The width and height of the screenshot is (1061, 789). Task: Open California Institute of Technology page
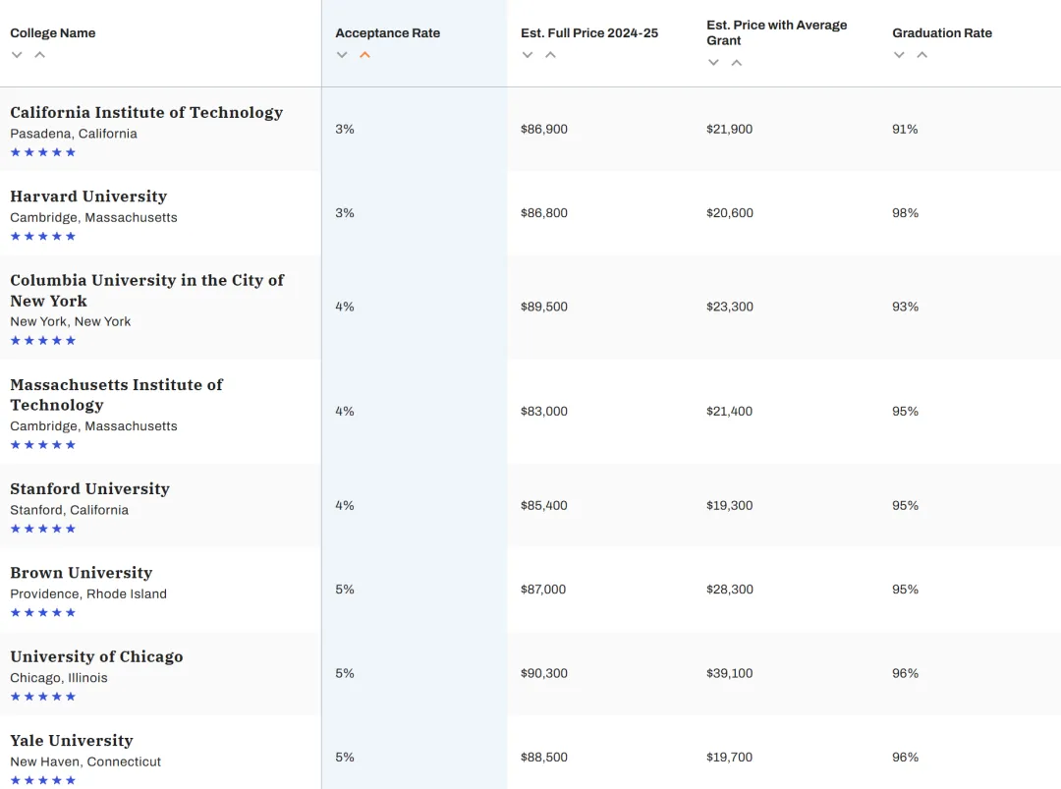pos(146,112)
